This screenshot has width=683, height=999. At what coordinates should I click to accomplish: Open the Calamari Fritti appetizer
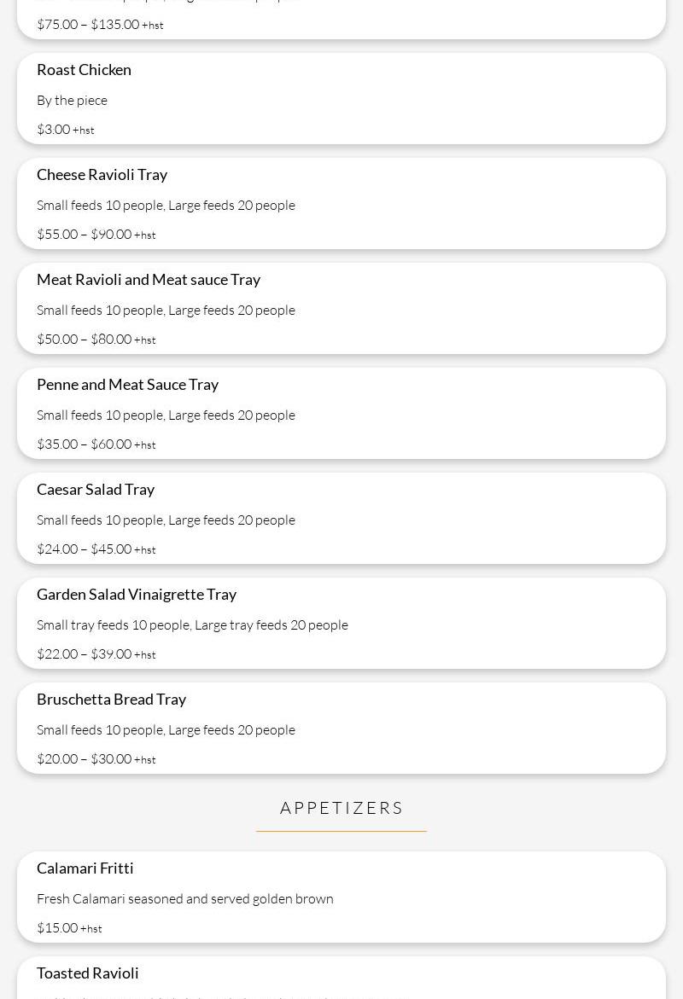tap(85, 868)
